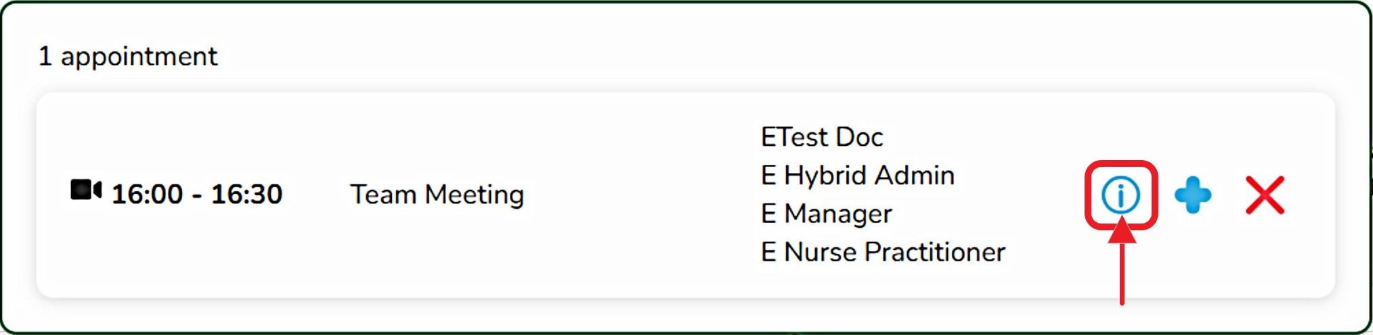Click the 16:00 start time
The width and height of the screenshot is (1373, 335).
(x=147, y=195)
